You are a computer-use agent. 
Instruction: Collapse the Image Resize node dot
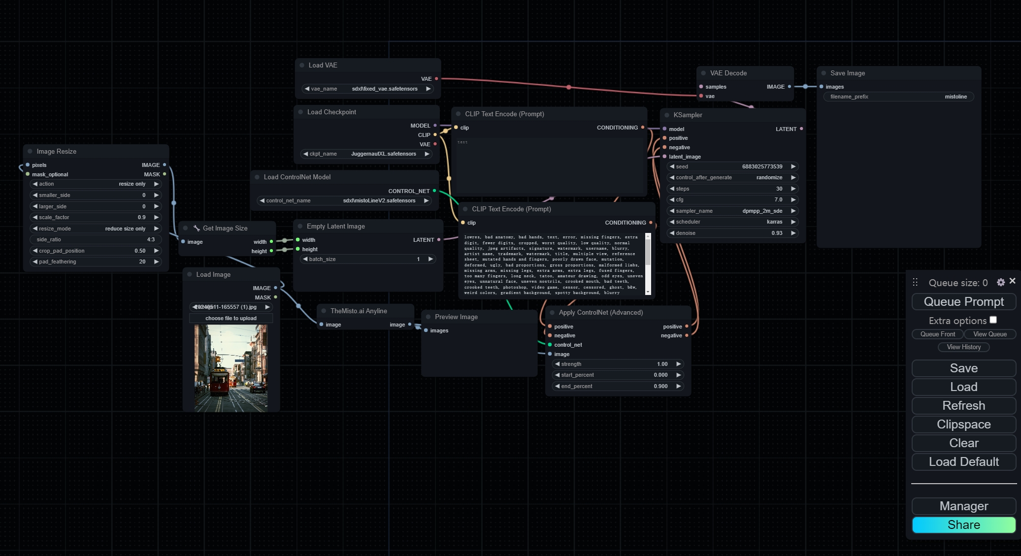30,151
